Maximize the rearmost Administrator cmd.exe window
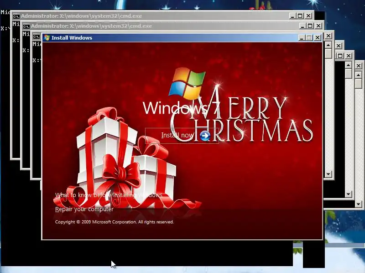The height and width of the screenshot is (273, 365). [x=300, y=16]
